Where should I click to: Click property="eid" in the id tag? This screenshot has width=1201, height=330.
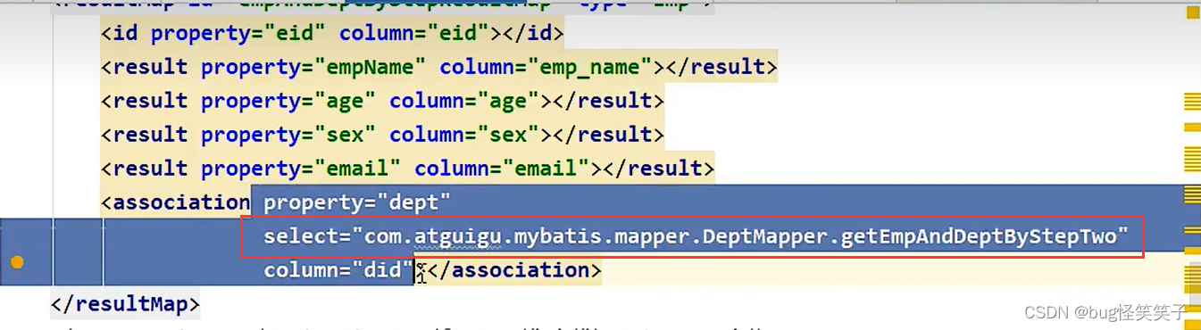point(239,34)
